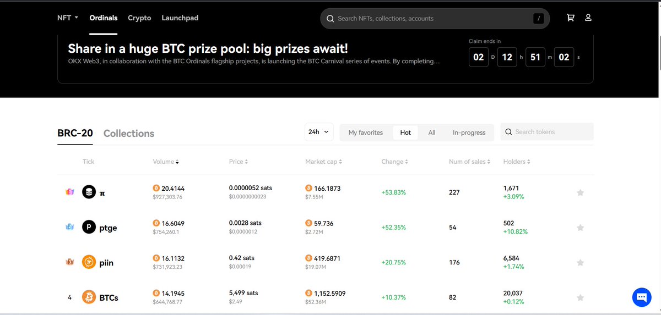The height and width of the screenshot is (315, 661).
Task: Filter by My favorites
Action: tap(366, 132)
